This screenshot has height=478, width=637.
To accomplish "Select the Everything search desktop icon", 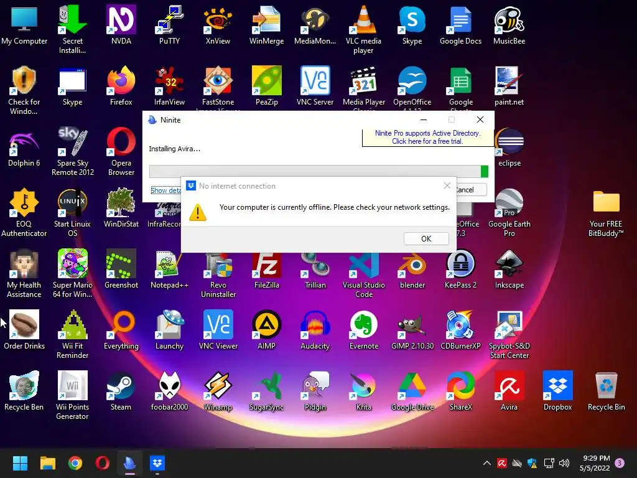I will point(121,330).
